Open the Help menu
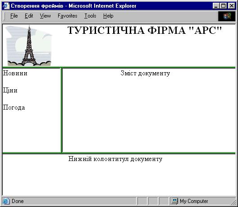The image size is (238, 207). point(108,16)
